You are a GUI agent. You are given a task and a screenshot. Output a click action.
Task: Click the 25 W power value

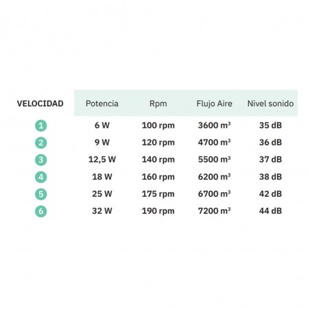point(102,194)
